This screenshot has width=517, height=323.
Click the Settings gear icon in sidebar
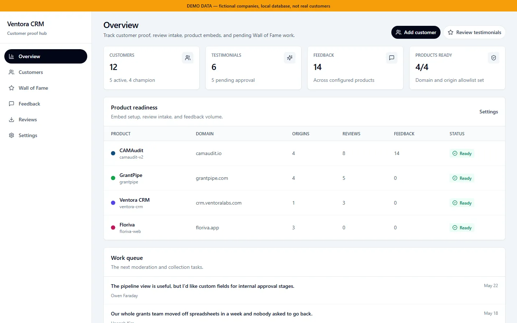(x=11, y=135)
